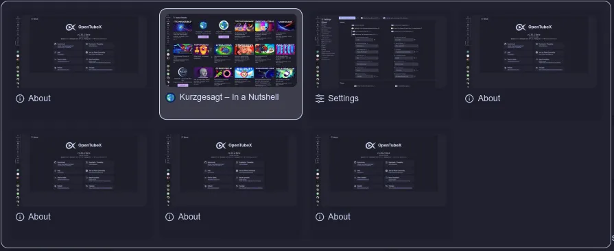Open the About preview left of Kurzgesagt

point(81,51)
